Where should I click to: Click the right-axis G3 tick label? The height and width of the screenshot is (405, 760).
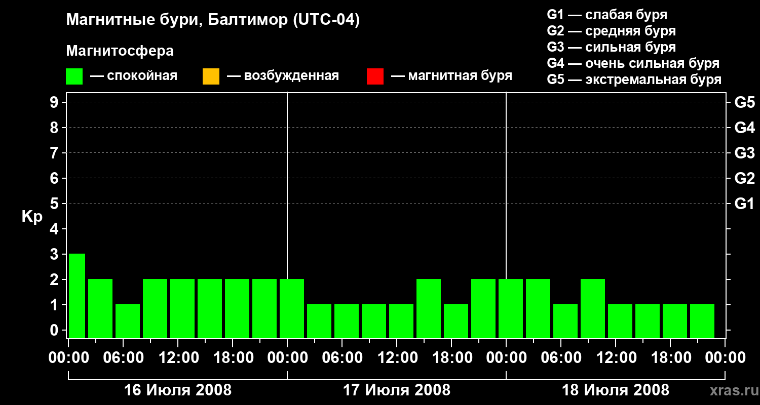click(745, 153)
